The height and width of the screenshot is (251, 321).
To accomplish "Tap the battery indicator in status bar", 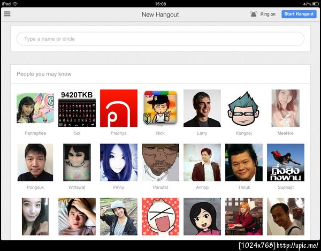I will (x=316, y=4).
